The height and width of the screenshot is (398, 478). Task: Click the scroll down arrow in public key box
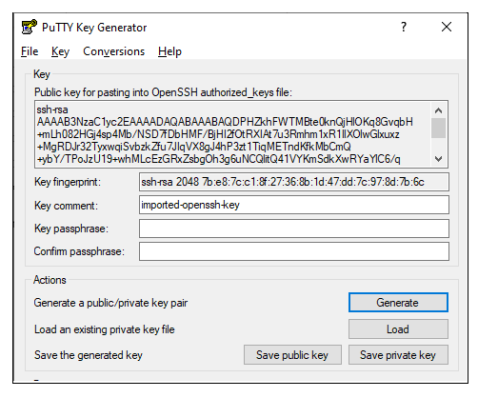pos(438,159)
